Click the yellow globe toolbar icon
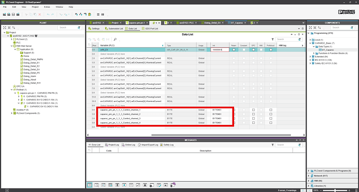This screenshot has height=192, width=359. pos(89,15)
